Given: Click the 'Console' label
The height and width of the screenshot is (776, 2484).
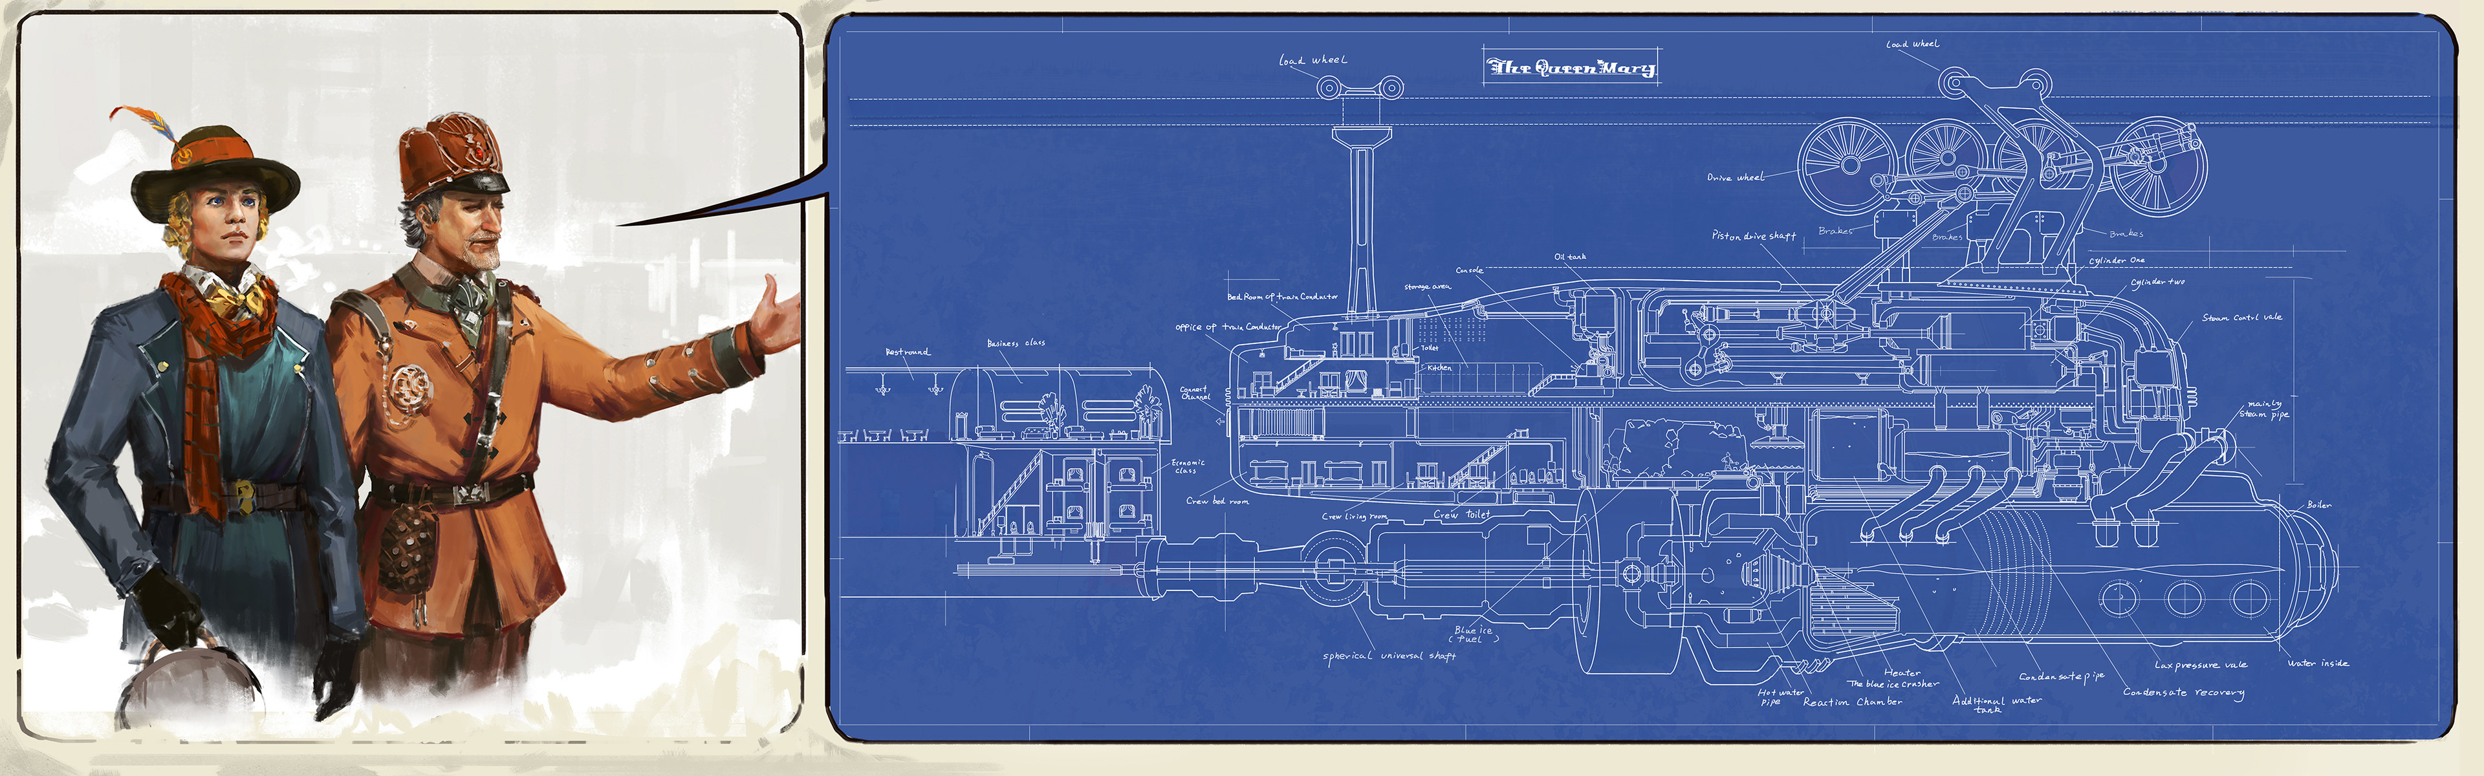Looking at the screenshot, I should (x=1470, y=270).
